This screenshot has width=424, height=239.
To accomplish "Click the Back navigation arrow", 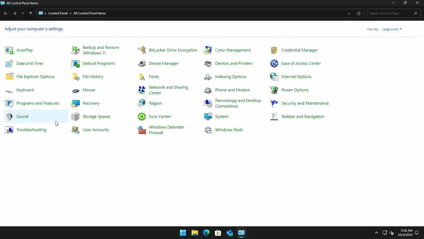I will tap(6, 13).
